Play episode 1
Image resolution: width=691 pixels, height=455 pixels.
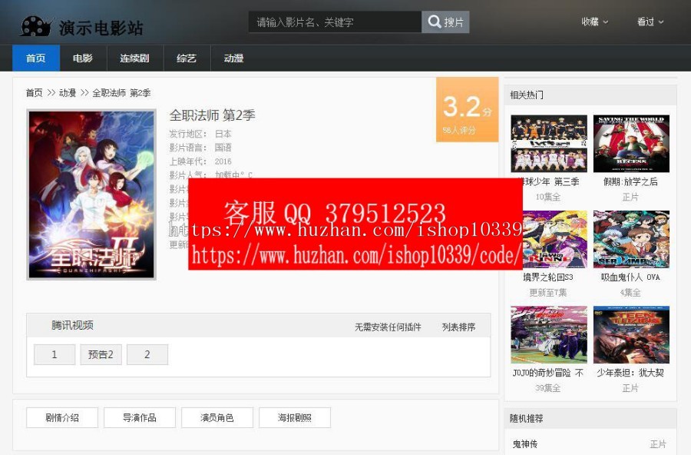(x=55, y=354)
